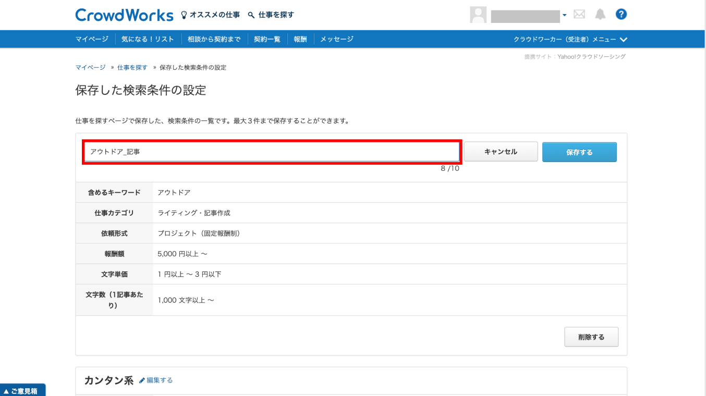Viewport: 706px width, 396px height.
Task: Open the 契約一覧 menu item
Action: tap(267, 39)
